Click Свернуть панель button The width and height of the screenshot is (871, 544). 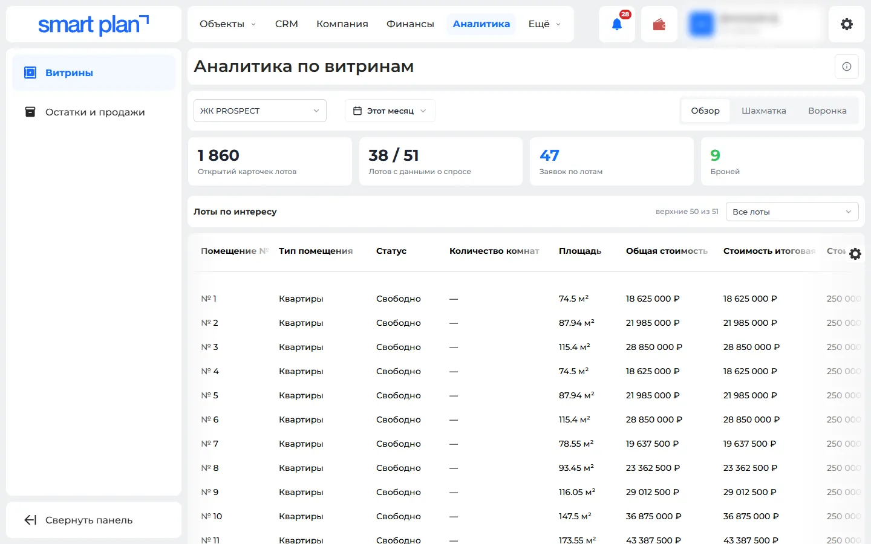(x=94, y=520)
